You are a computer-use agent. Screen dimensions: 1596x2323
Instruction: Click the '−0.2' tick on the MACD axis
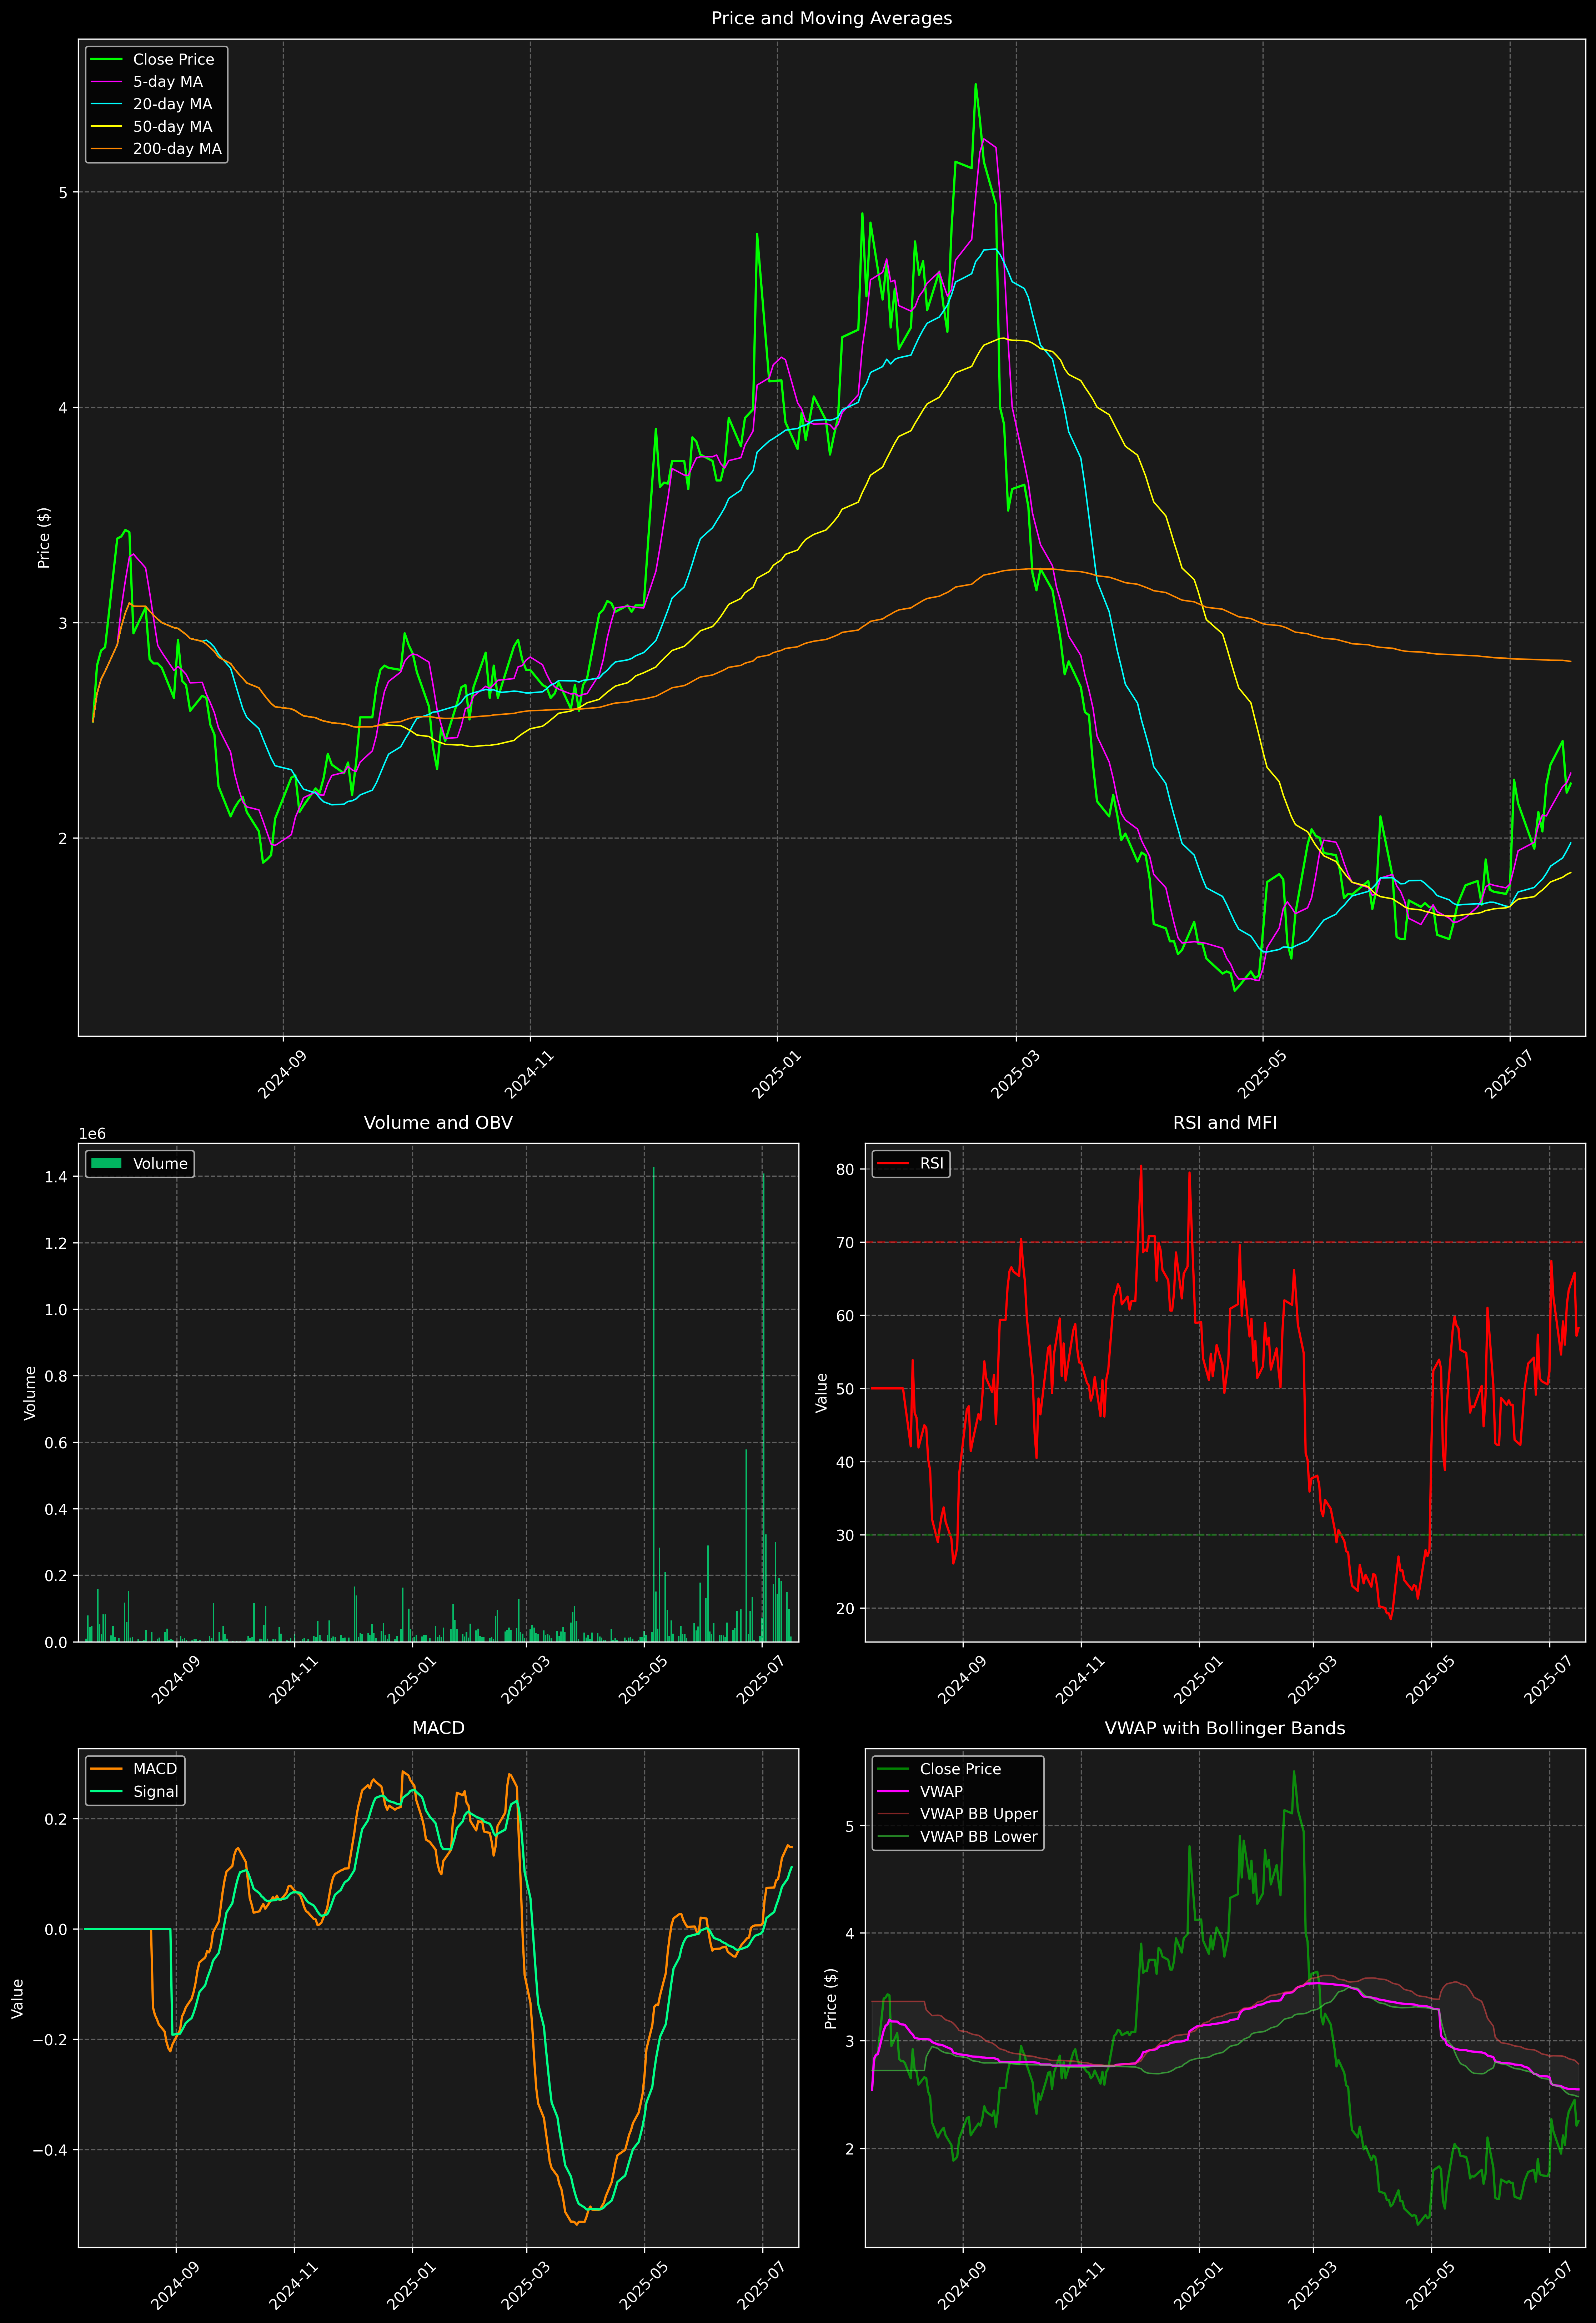click(50, 2039)
